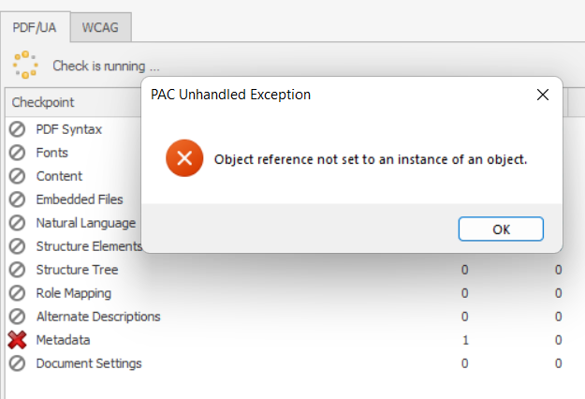Click the not-checked icon beside Fonts
Viewport: 585px width, 399px height.
17,153
